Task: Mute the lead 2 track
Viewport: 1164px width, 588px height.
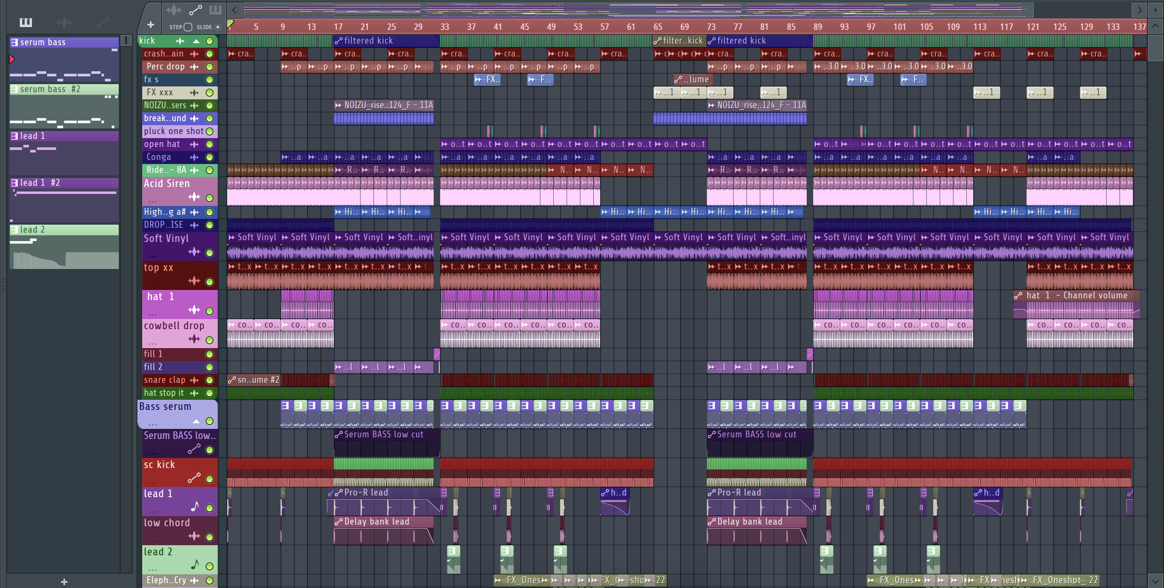Action: click(x=210, y=566)
